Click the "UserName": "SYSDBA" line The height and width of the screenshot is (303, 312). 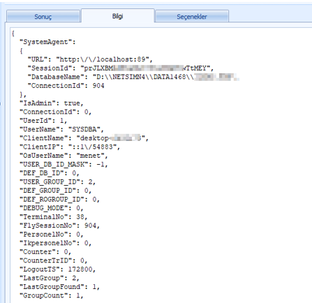click(61, 129)
